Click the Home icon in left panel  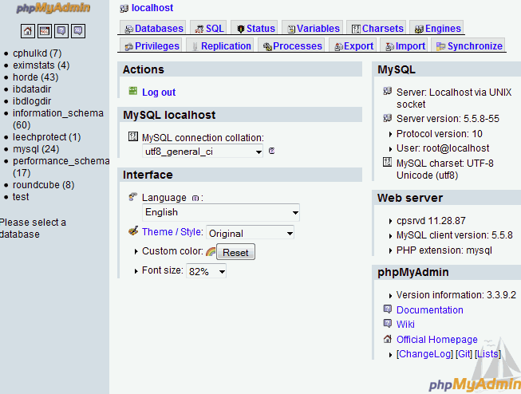click(28, 31)
